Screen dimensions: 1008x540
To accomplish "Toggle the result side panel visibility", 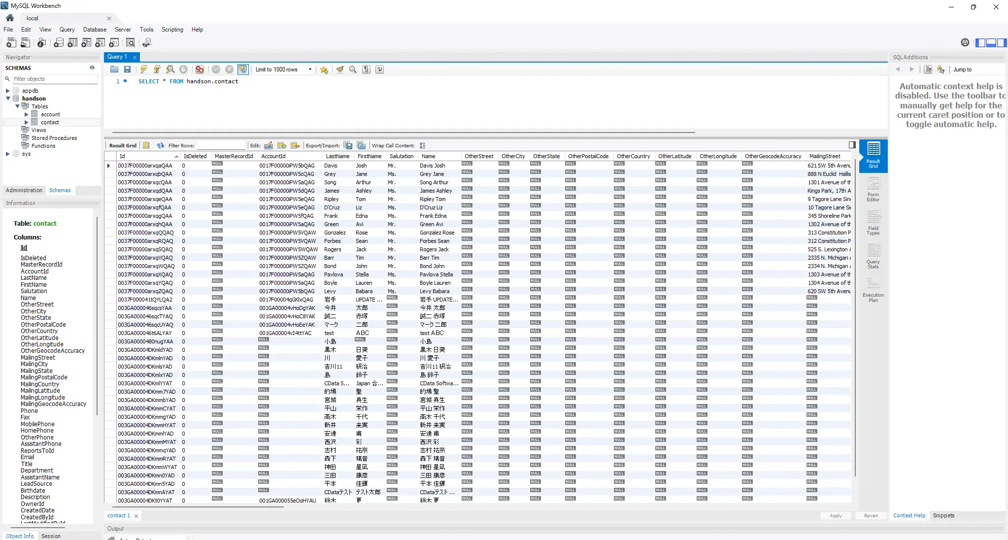I will tap(852, 145).
